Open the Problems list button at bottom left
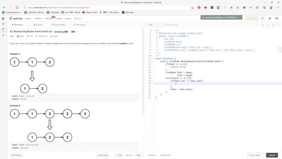 (16, 155)
